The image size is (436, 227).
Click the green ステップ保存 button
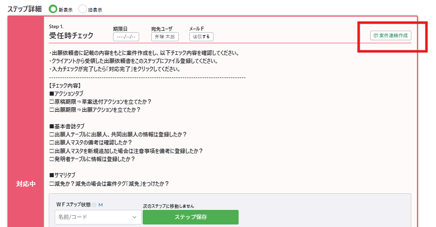tap(190, 217)
